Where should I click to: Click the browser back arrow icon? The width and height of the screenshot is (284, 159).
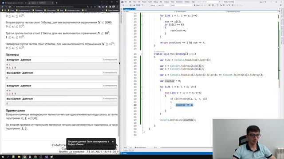click(3, 7)
